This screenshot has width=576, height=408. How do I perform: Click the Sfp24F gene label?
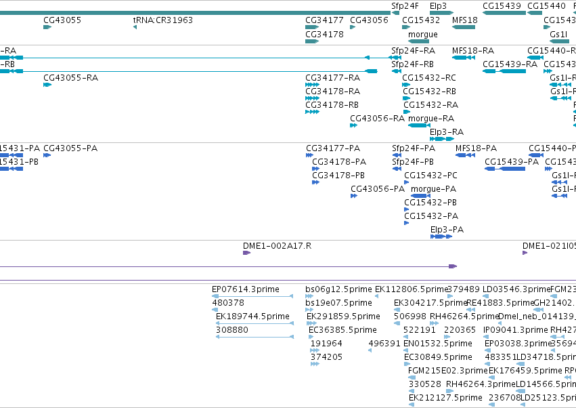tap(405, 6)
